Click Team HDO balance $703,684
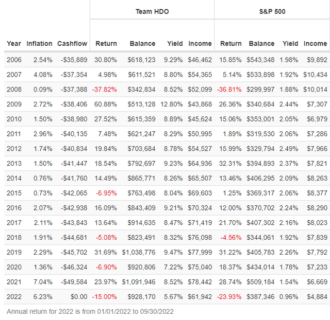Screen dimensions: 330x320 point(141,149)
